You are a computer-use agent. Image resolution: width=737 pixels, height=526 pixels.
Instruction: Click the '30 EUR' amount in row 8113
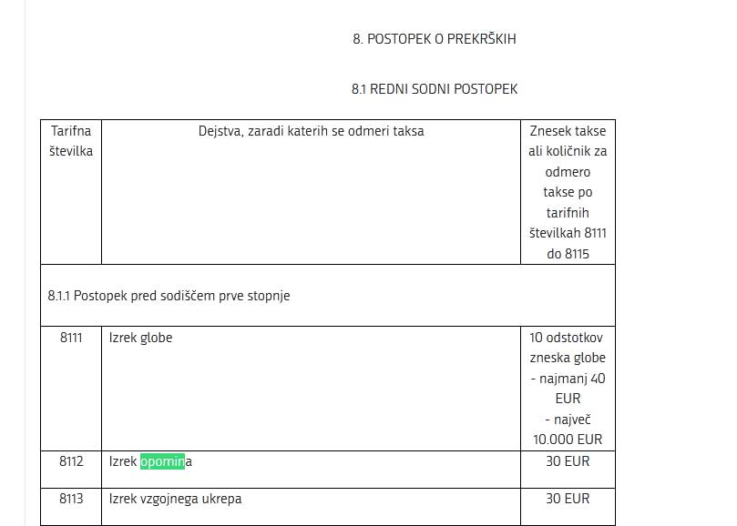click(x=568, y=499)
